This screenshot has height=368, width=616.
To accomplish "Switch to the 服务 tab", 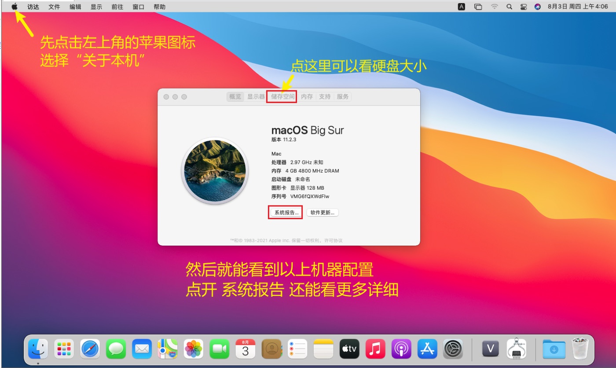I will coord(343,97).
